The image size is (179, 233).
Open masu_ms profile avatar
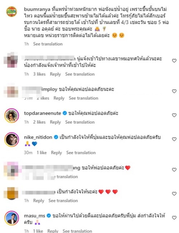(11, 218)
